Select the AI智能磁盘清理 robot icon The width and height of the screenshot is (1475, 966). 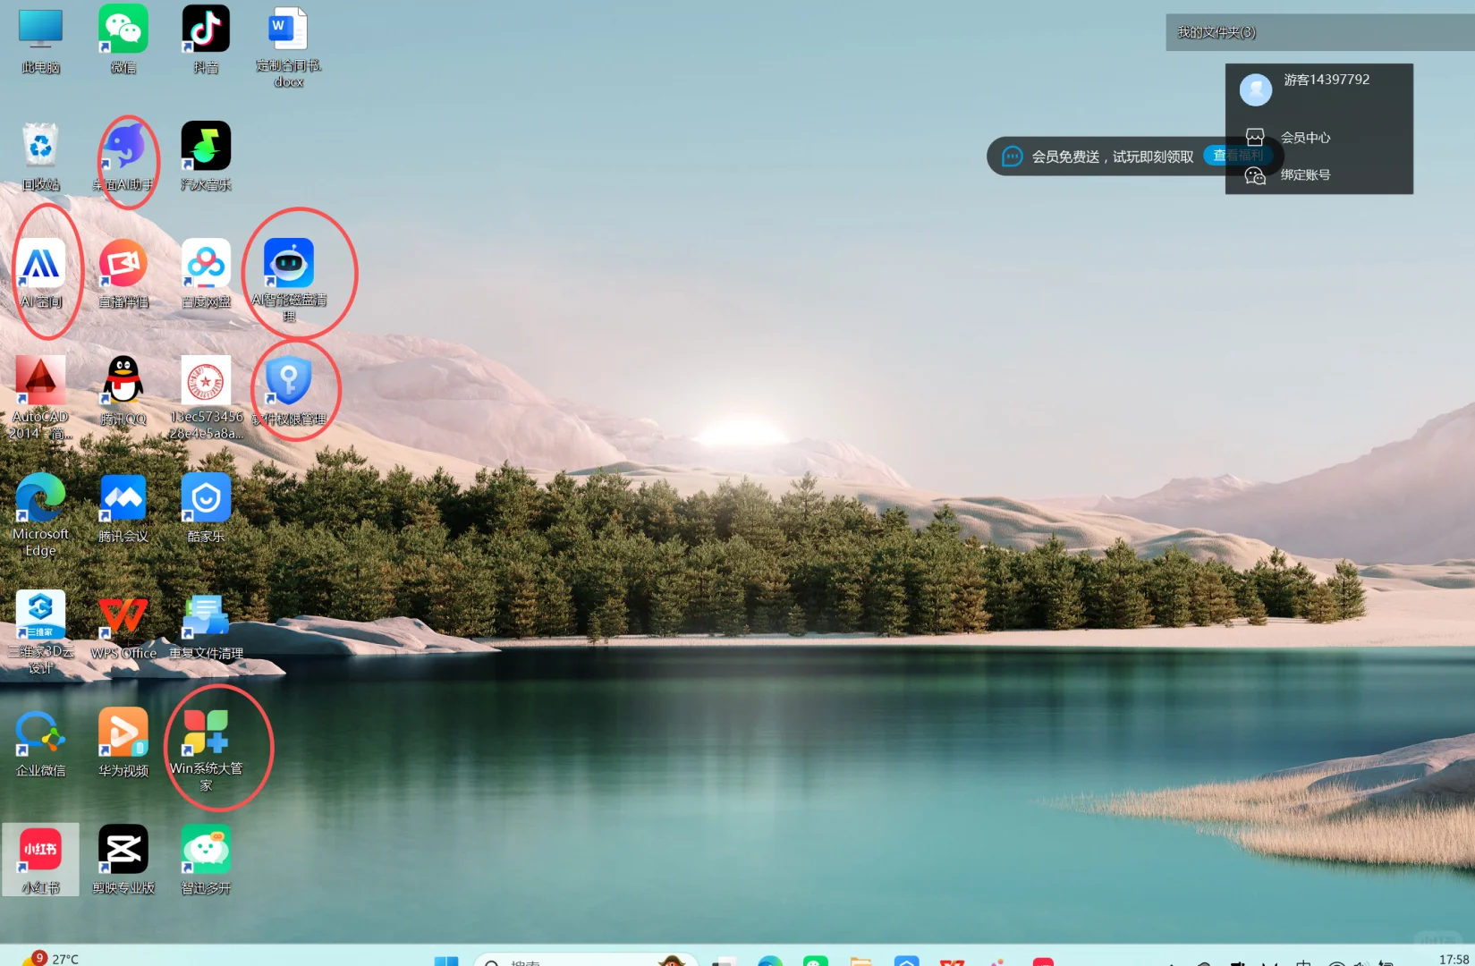click(288, 280)
